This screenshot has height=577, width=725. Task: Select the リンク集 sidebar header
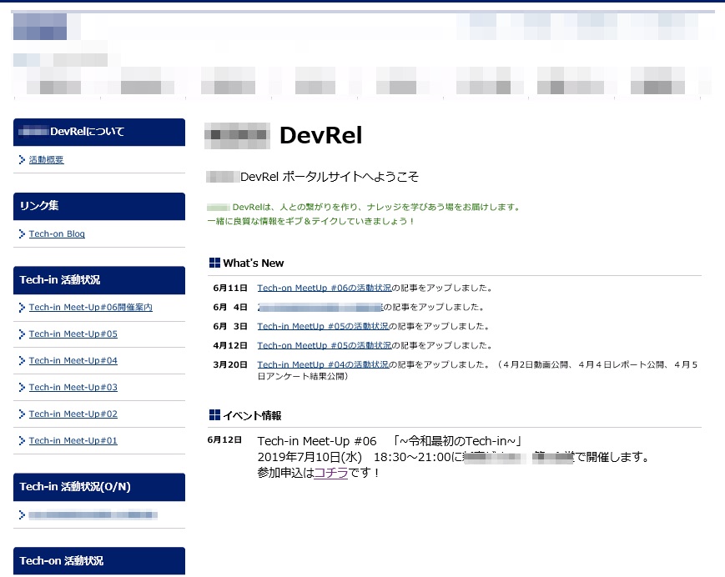click(x=99, y=206)
